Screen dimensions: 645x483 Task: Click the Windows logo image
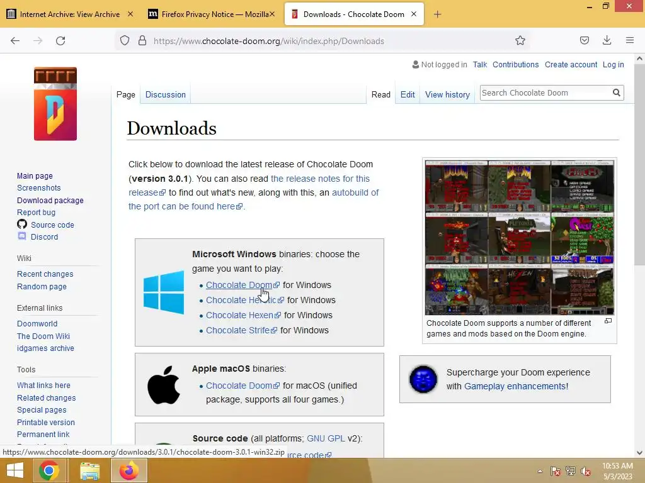[164, 292]
